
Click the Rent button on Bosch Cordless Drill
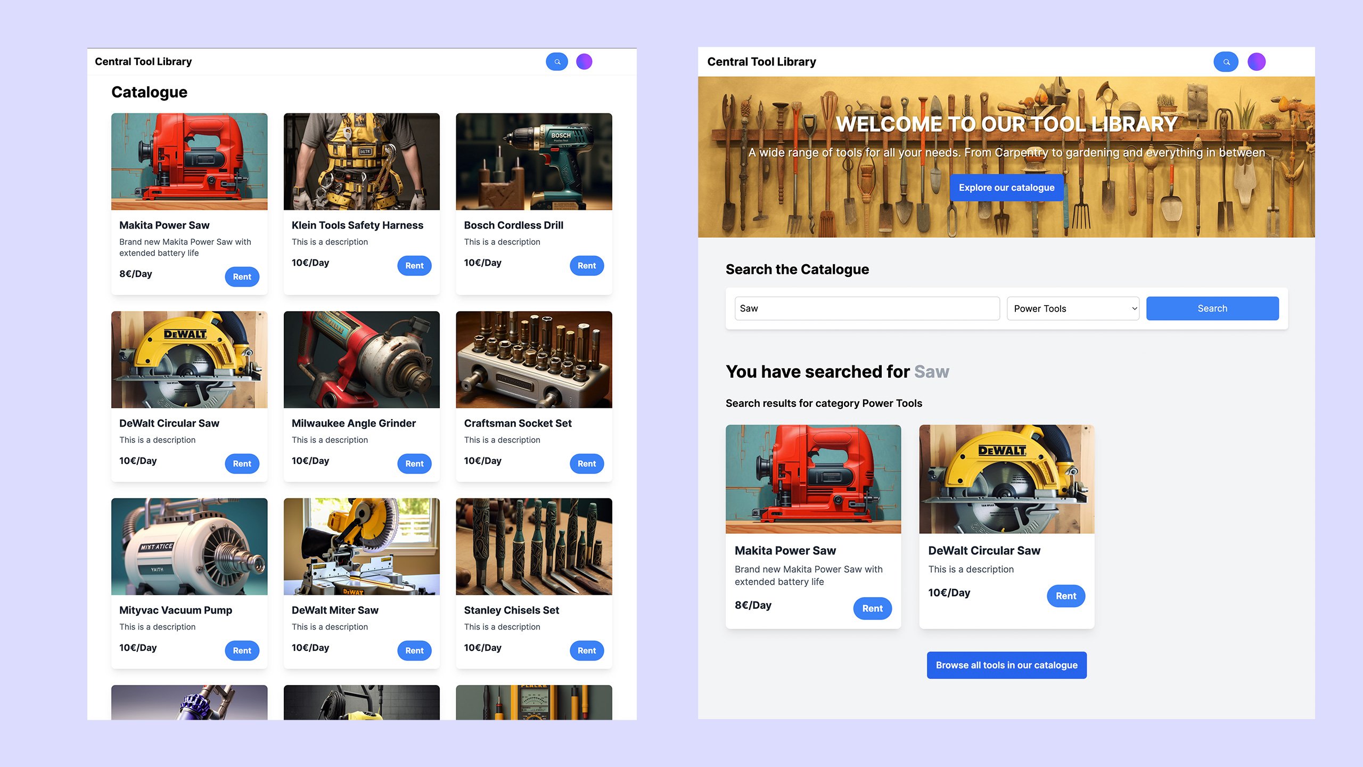pos(587,265)
